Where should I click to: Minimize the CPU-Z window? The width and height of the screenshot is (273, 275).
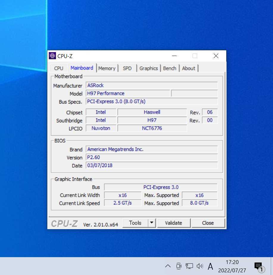(174, 56)
